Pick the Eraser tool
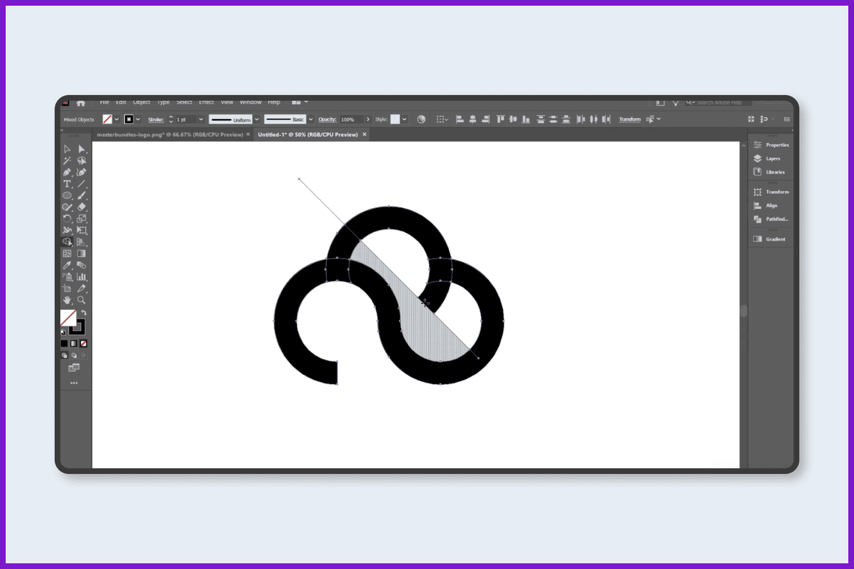 82,207
